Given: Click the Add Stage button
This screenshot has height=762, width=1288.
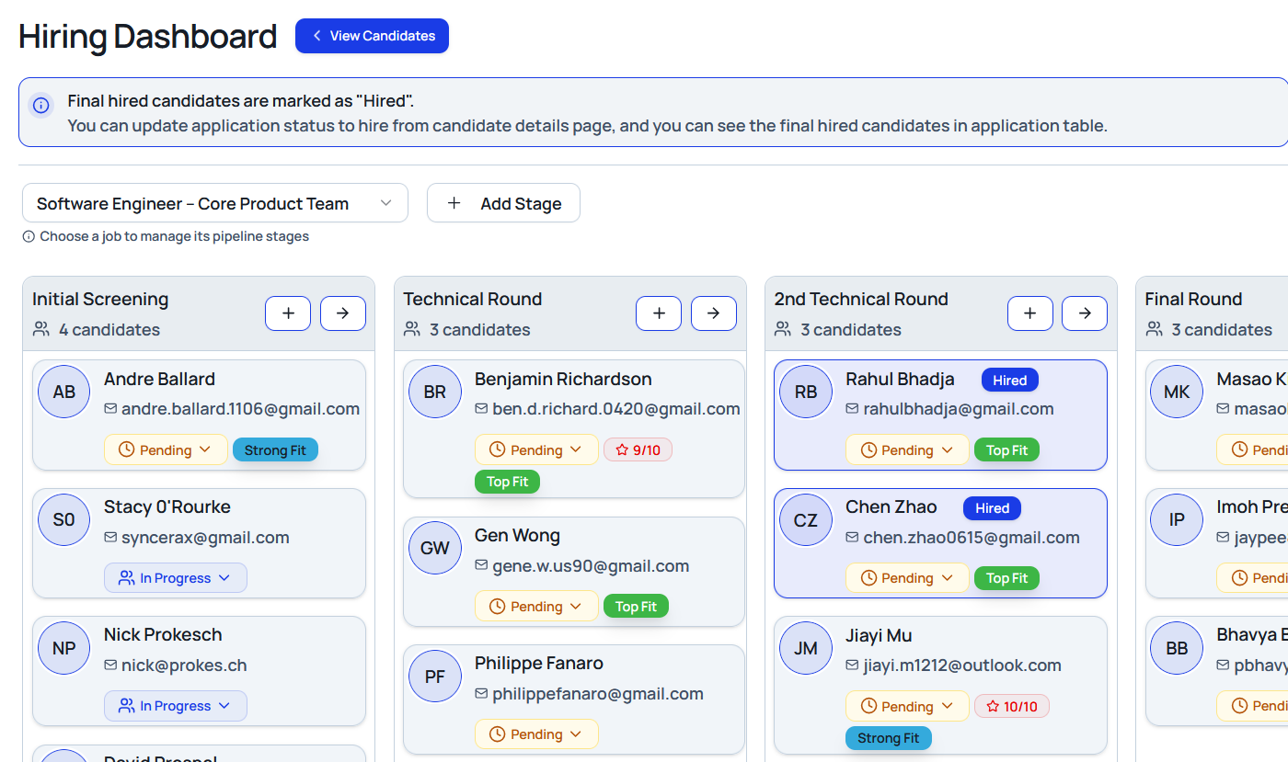Looking at the screenshot, I should [x=503, y=203].
